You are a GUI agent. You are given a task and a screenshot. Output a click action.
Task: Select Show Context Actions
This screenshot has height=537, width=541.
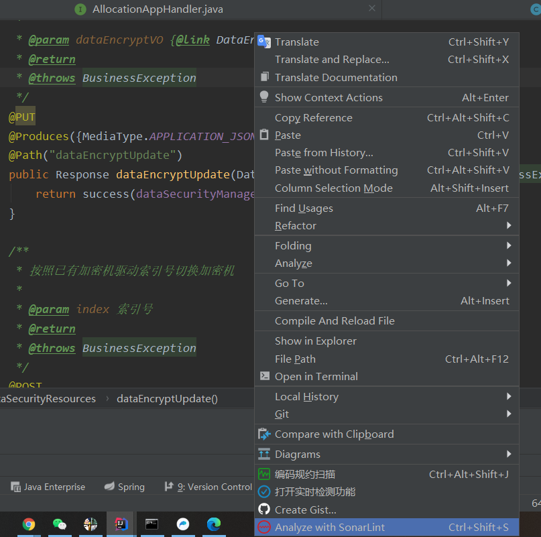coord(328,98)
